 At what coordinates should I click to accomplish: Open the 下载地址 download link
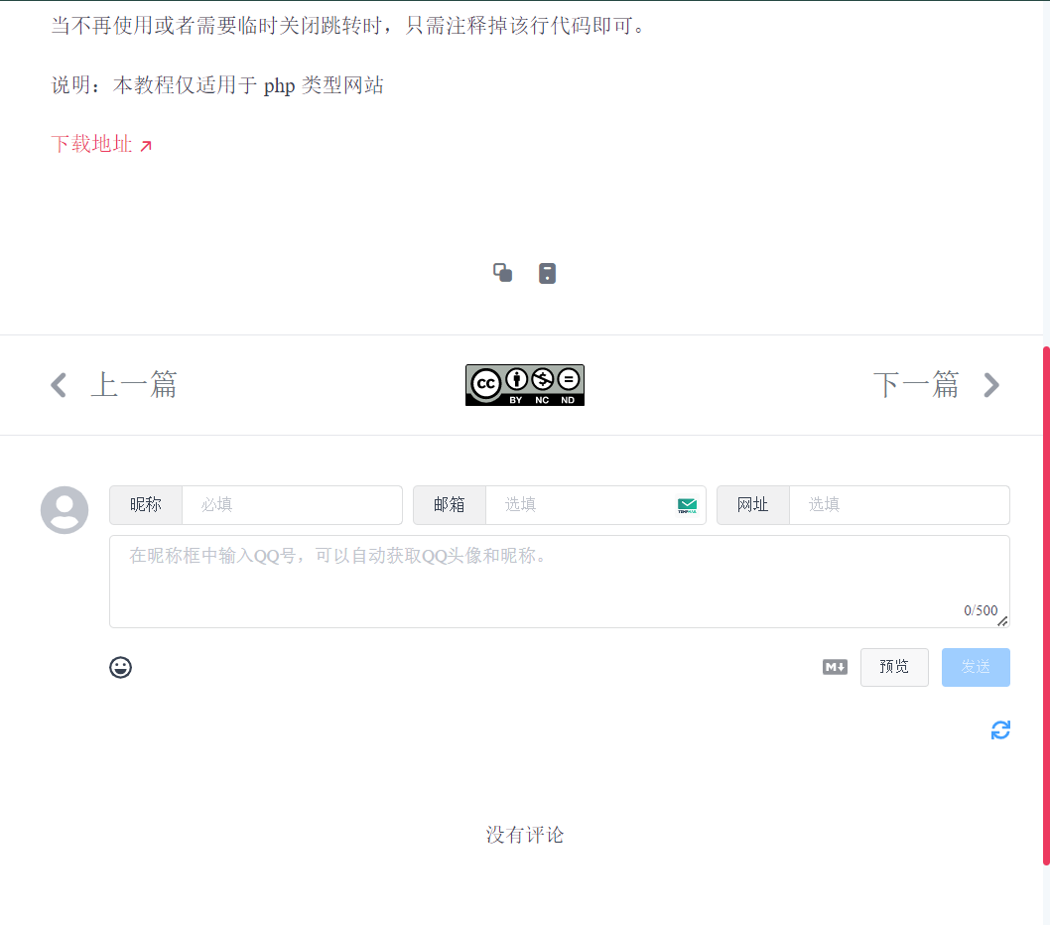click(x=91, y=144)
